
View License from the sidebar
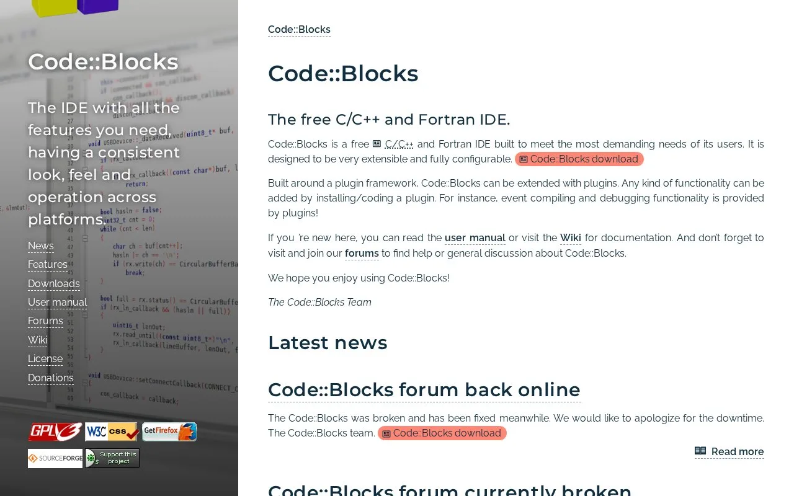[45, 358]
